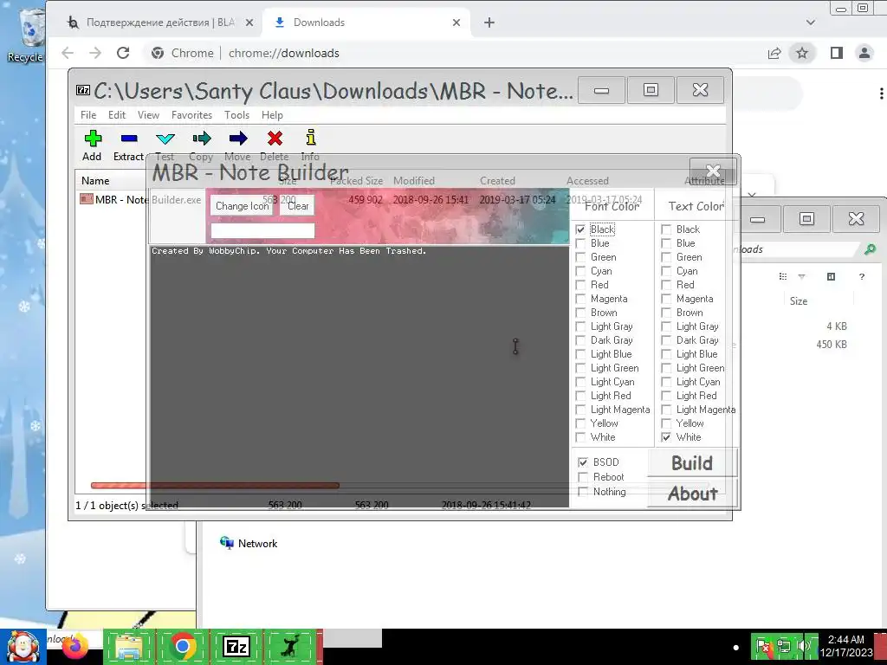Click Chrome back arrow
Screen dimensions: 887x665
tap(68, 53)
